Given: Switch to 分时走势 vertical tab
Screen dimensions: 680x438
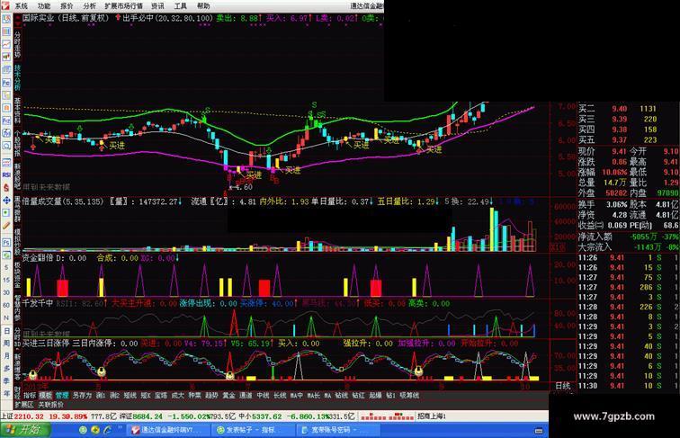Looking at the screenshot, I should point(17,44).
